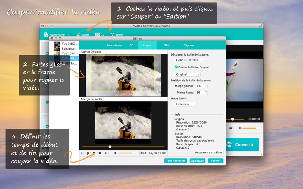This screenshot has height=189, width=303.
Task: Click the crop frame's bottom-right corner handle
Action: tap(154, 90)
